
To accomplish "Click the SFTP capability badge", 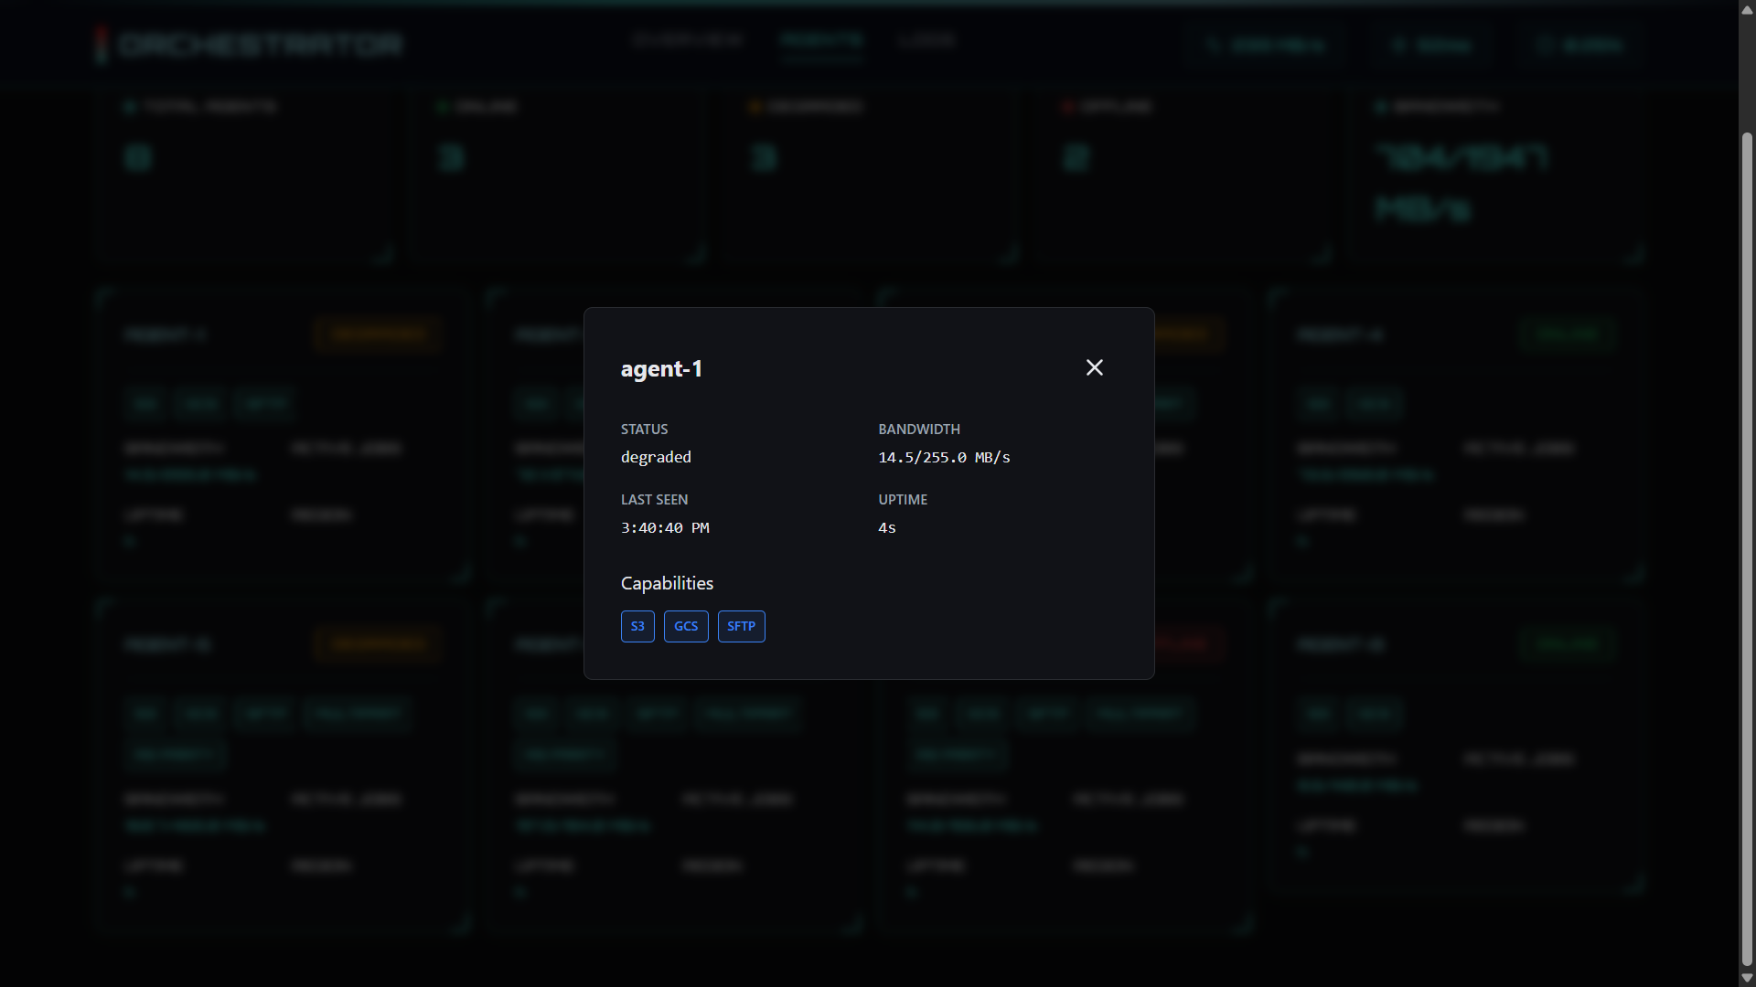I will [x=741, y=626].
